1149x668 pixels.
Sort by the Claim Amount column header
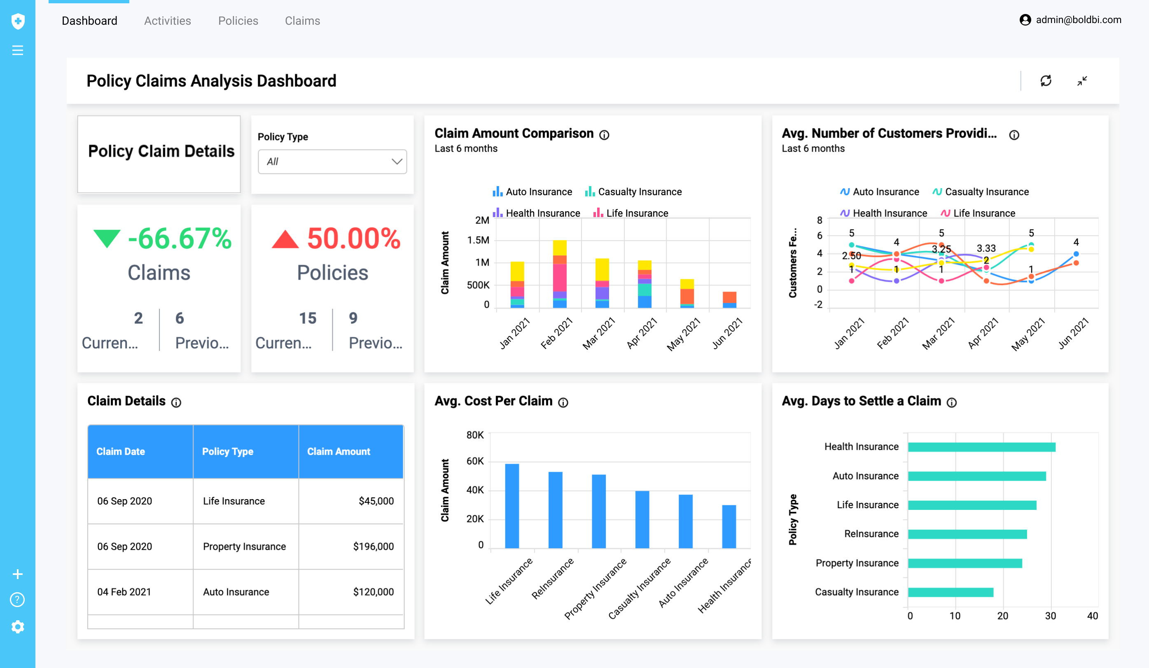click(351, 452)
